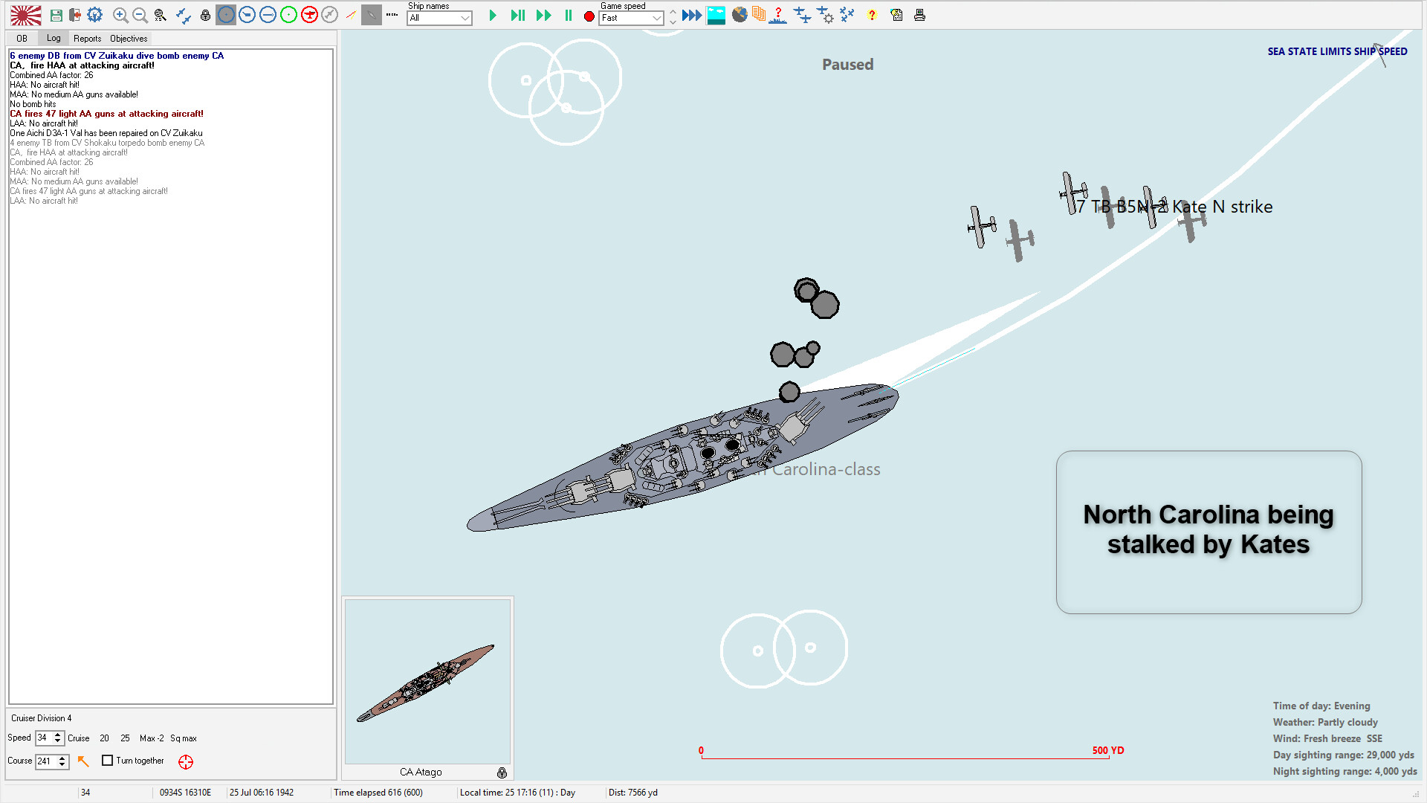Select the red enemy aircraft circle icon

point(309,15)
